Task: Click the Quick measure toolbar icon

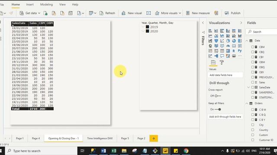Action: [216, 13]
